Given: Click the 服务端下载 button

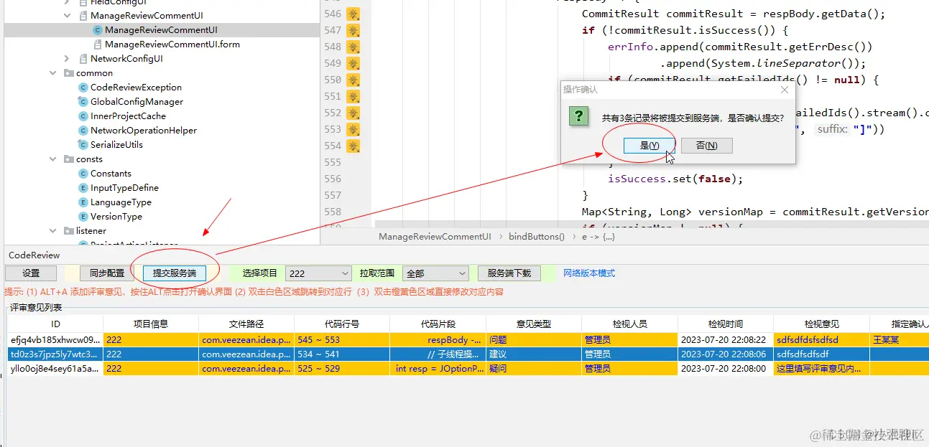Looking at the screenshot, I should 509,273.
